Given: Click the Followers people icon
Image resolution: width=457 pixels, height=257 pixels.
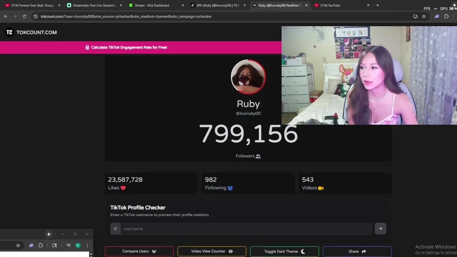Looking at the screenshot, I should (258, 156).
